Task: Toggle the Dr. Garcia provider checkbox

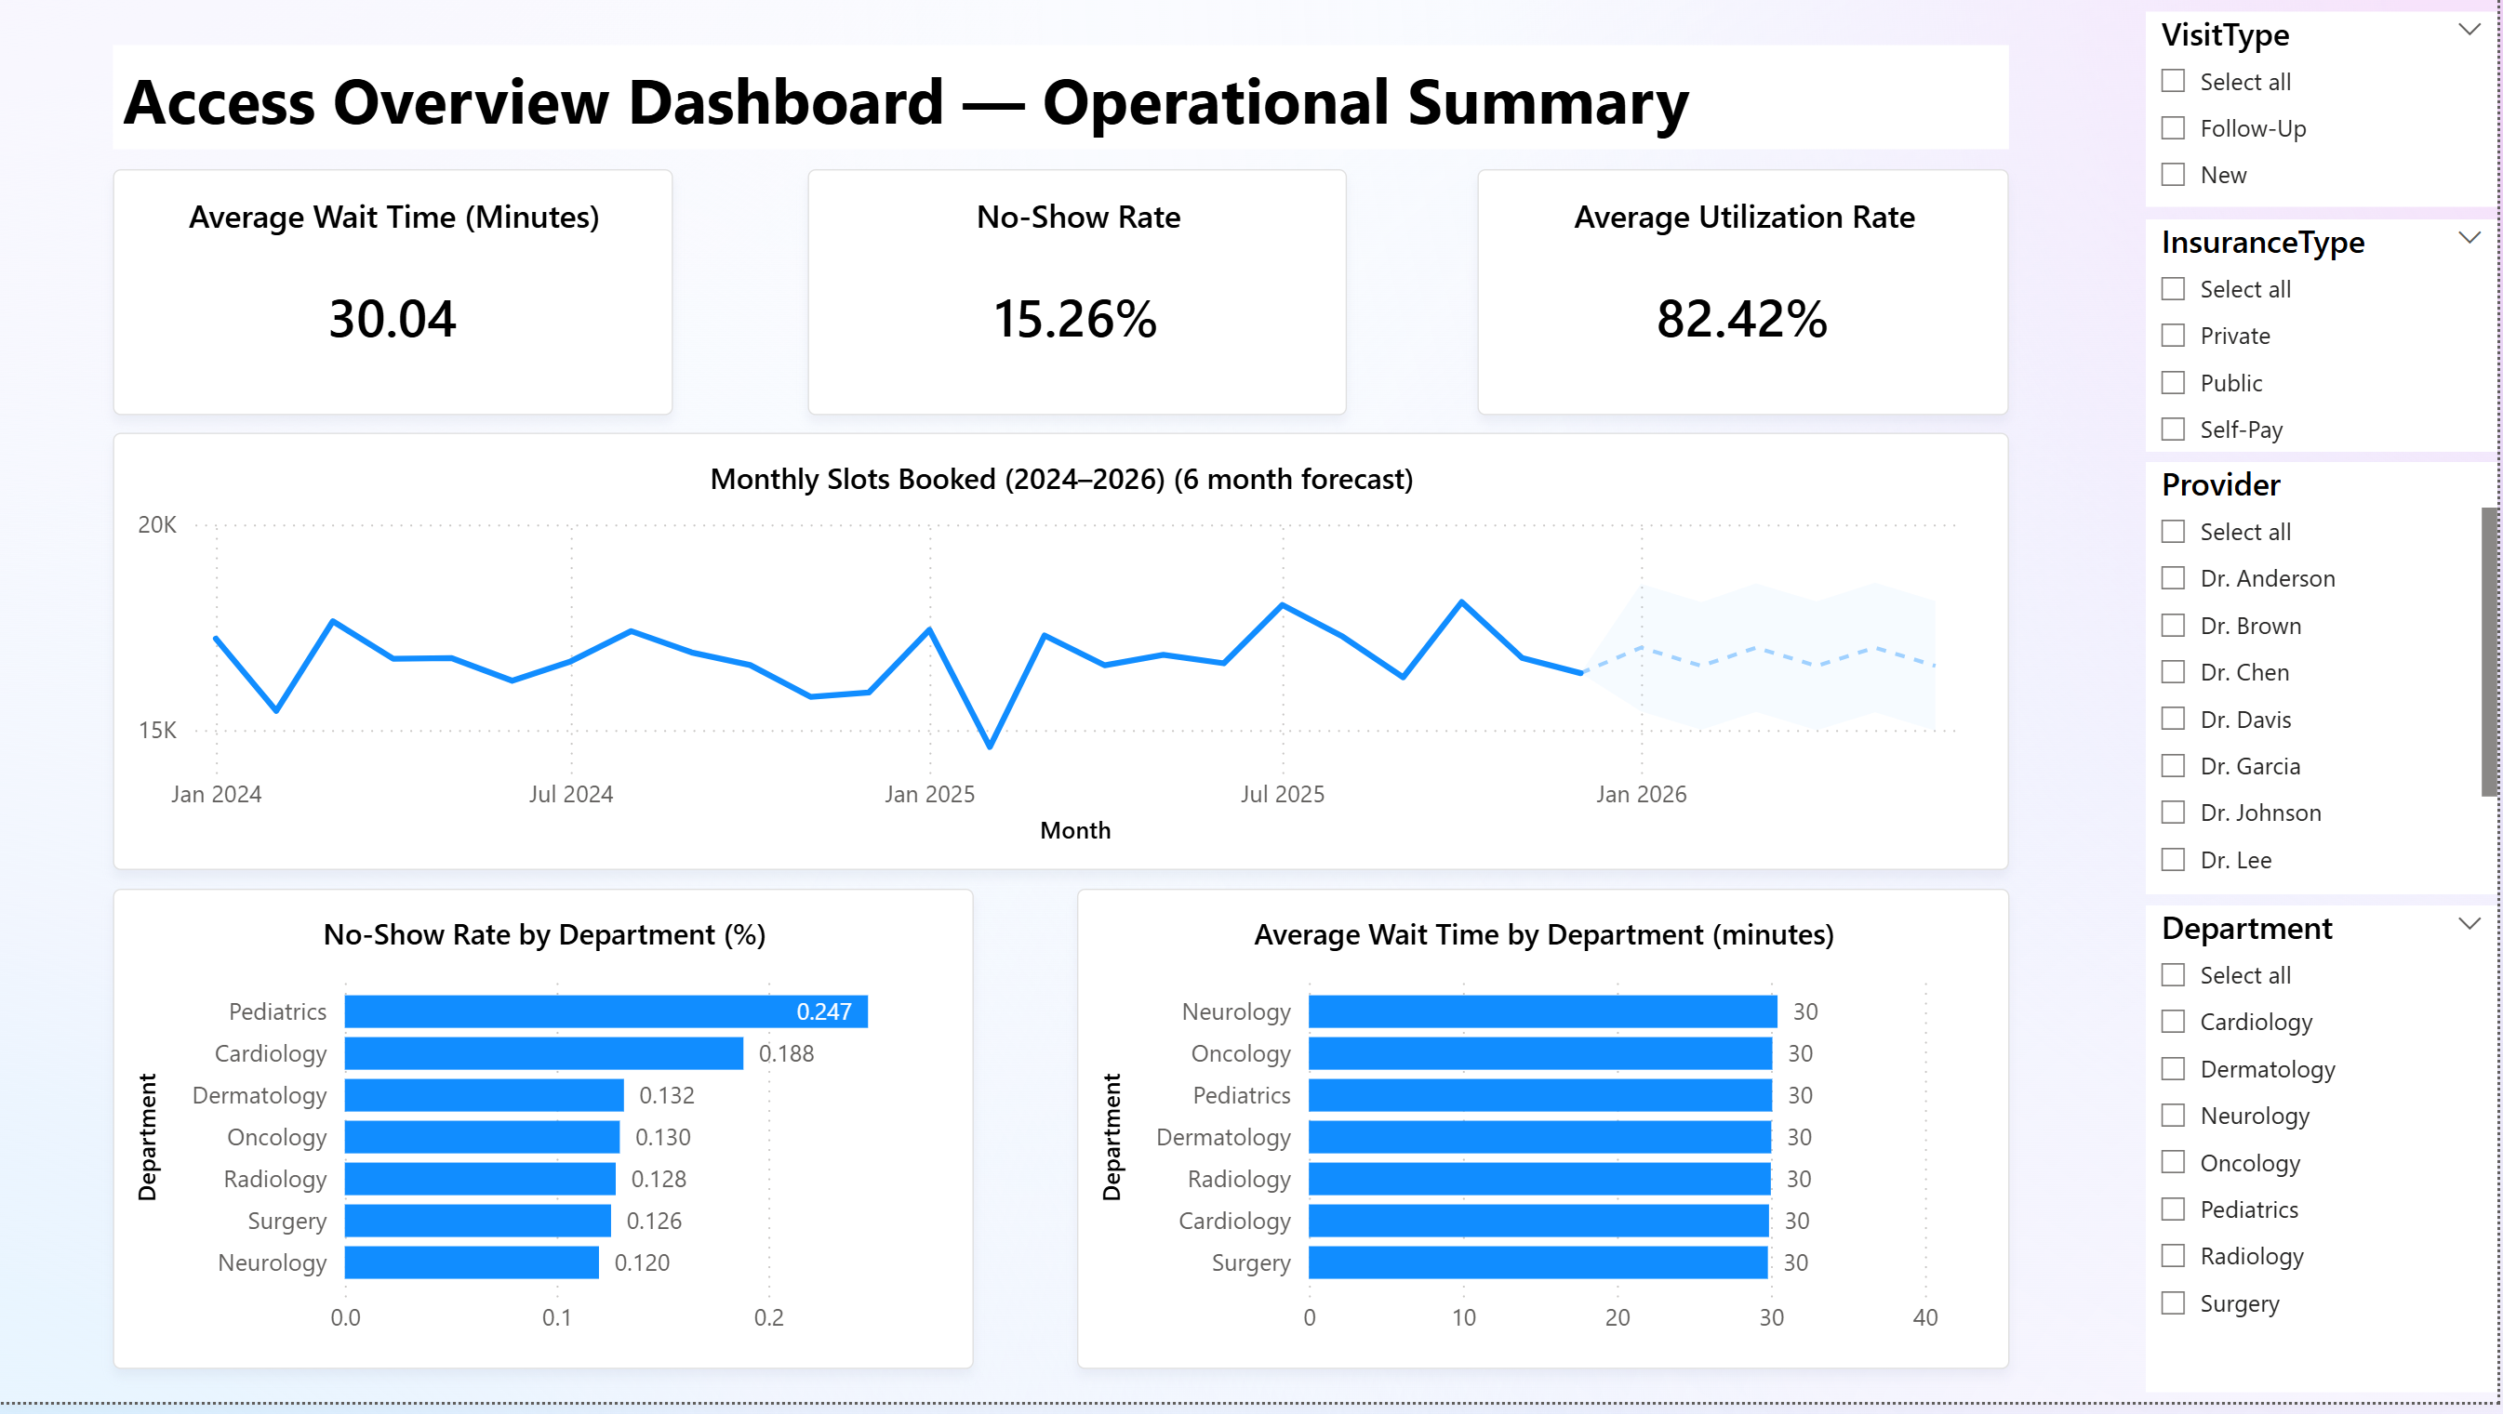Action: [x=2173, y=766]
